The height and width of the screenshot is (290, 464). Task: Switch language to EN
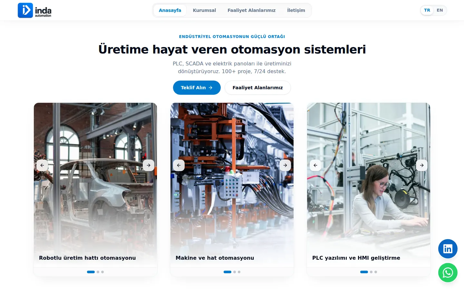point(440,10)
